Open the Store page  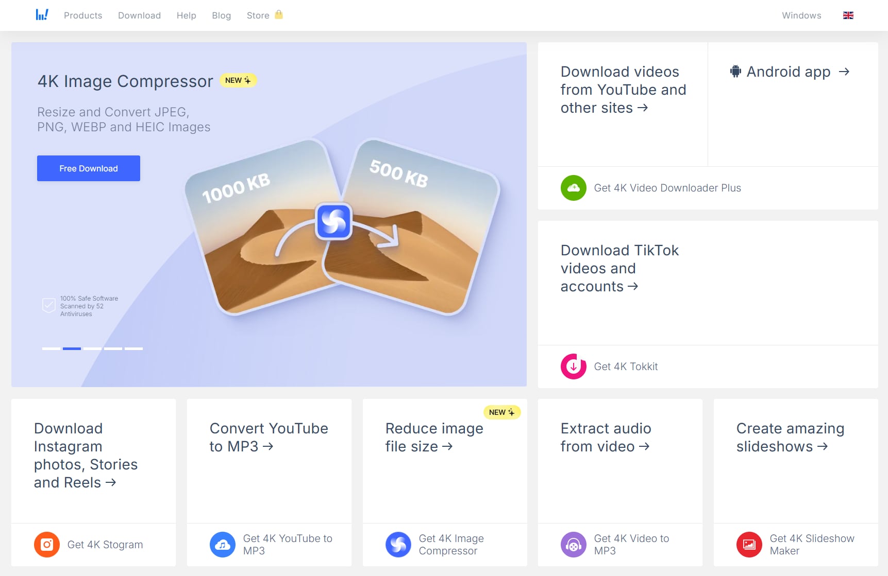[258, 15]
